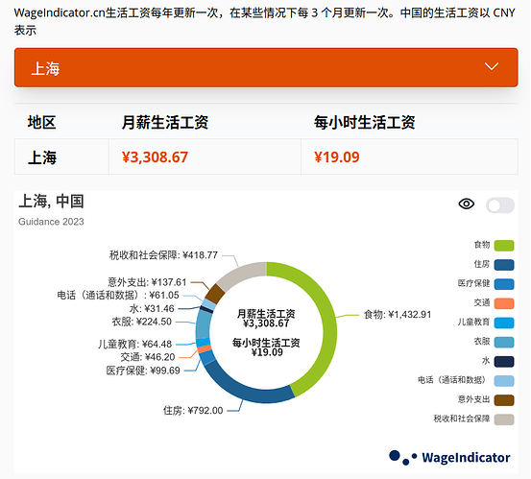Click the eye visibility icon
Viewport: 531px width, 479px height.
[x=467, y=204]
